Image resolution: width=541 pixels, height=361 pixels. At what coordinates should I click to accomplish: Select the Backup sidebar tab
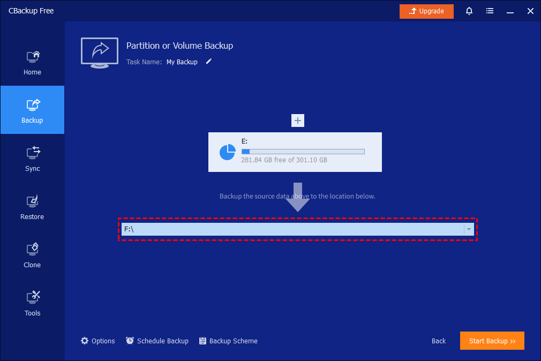[x=32, y=110]
